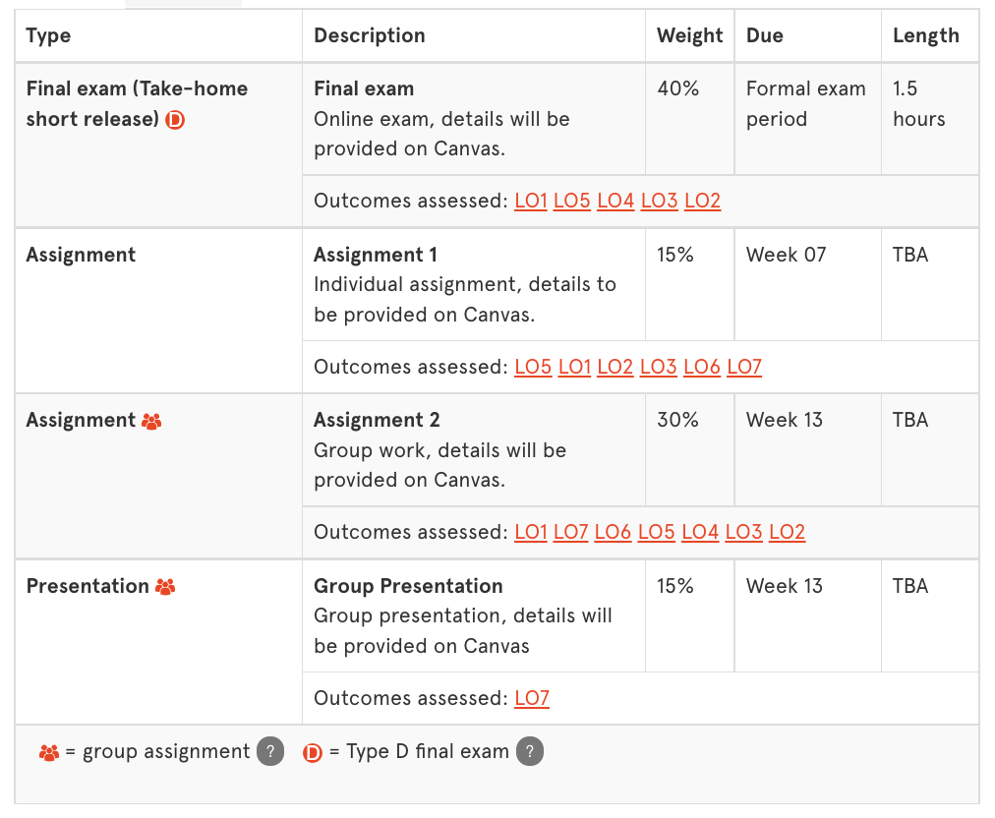Open help tooltip for group assignment
This screenshot has height=818, width=995.
pos(270,752)
